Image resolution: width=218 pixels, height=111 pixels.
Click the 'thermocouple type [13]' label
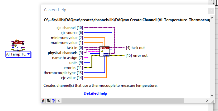point(63,73)
